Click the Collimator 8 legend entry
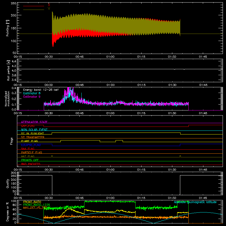The height and width of the screenshot is (226, 226). coord(32,93)
